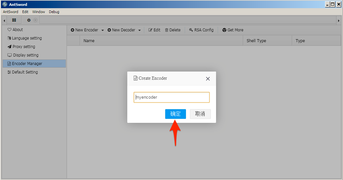The width and height of the screenshot is (343, 180).
Task: Open the AntSword menu
Action: (10, 12)
